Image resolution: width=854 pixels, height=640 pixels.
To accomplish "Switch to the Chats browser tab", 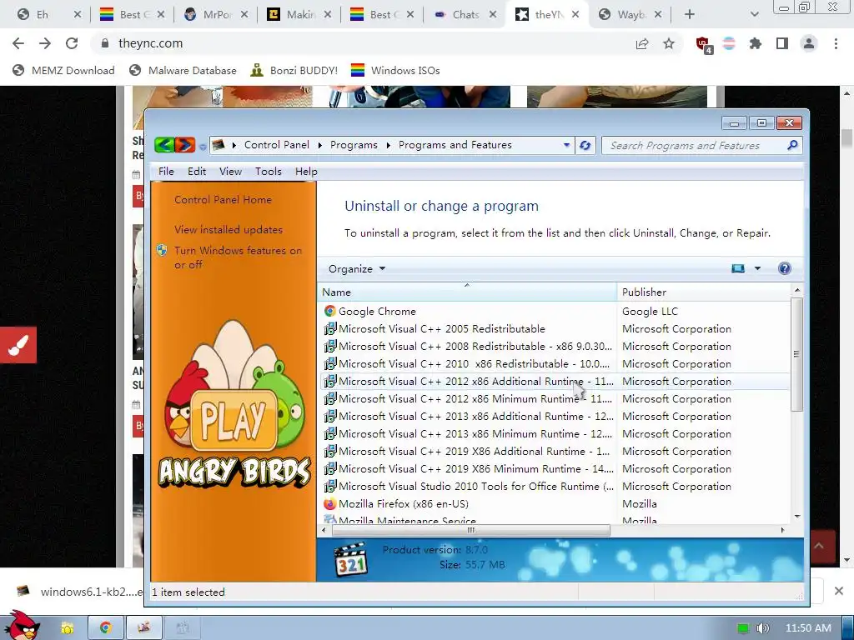I will click(x=465, y=15).
